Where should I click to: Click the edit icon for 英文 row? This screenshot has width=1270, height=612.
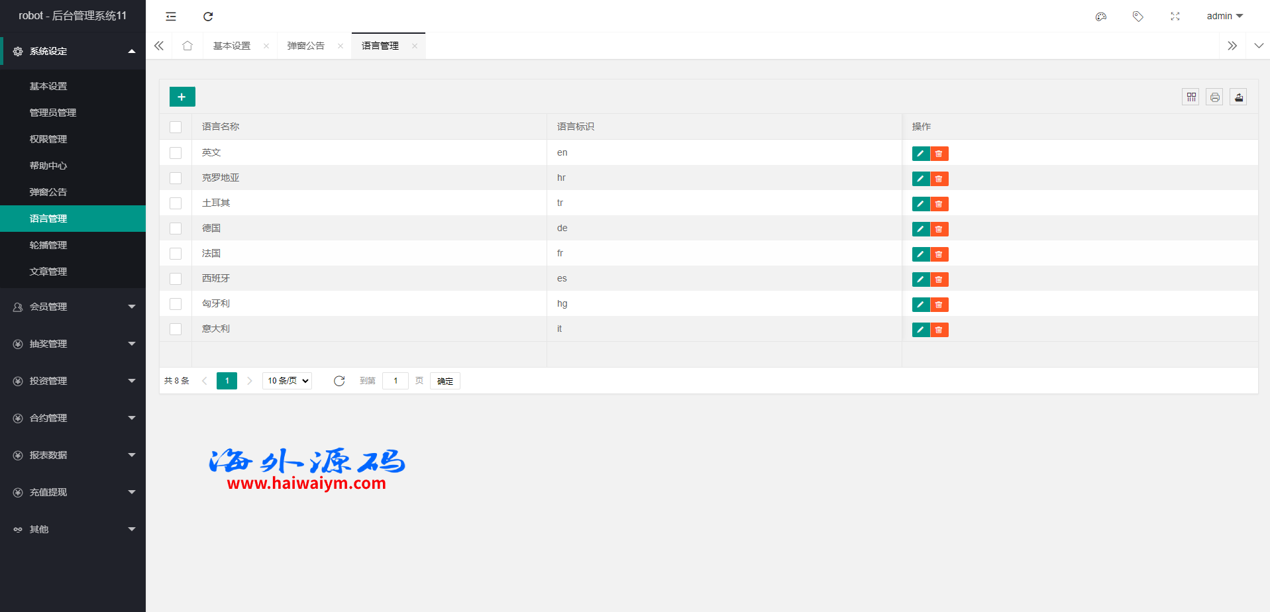[x=920, y=154]
